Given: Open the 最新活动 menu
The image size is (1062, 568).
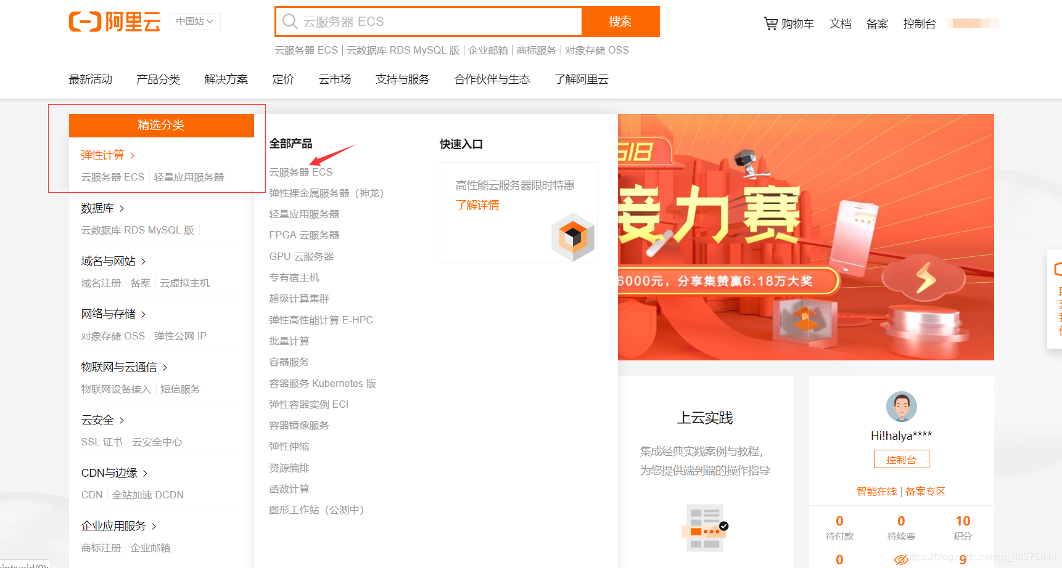Looking at the screenshot, I should tap(91, 79).
